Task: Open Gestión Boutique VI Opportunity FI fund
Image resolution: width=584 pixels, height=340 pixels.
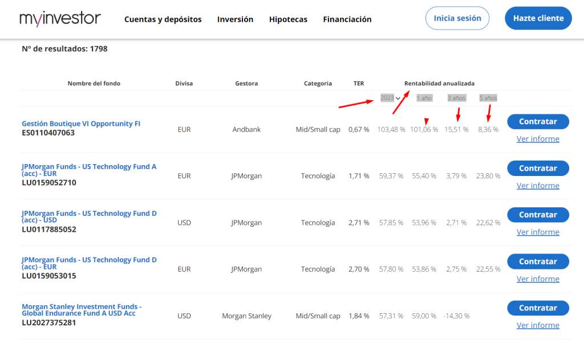Action: [x=81, y=124]
